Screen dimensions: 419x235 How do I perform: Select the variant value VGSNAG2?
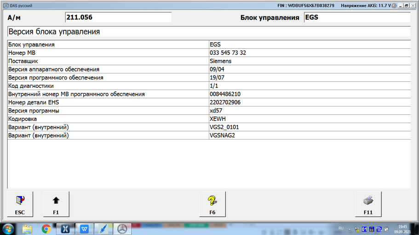(222, 135)
